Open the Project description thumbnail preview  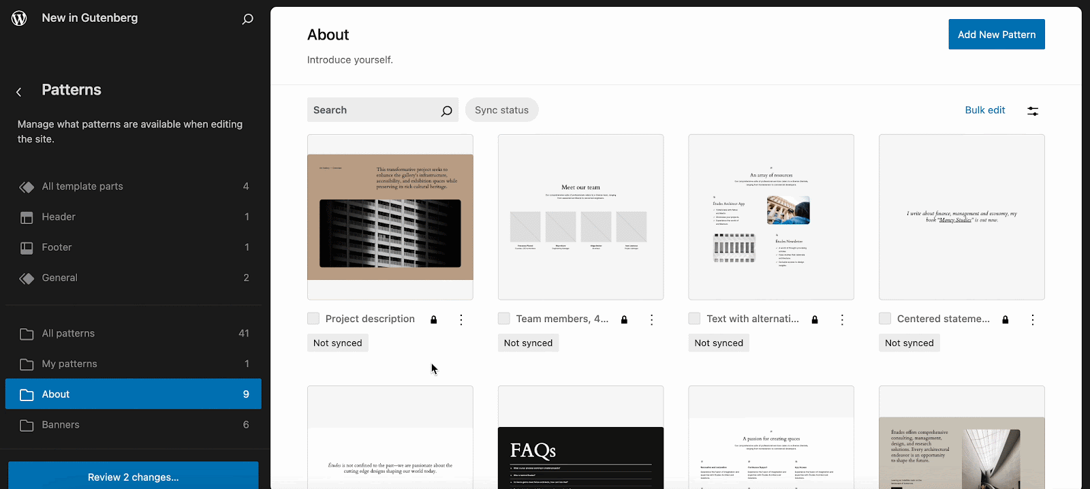pos(390,217)
